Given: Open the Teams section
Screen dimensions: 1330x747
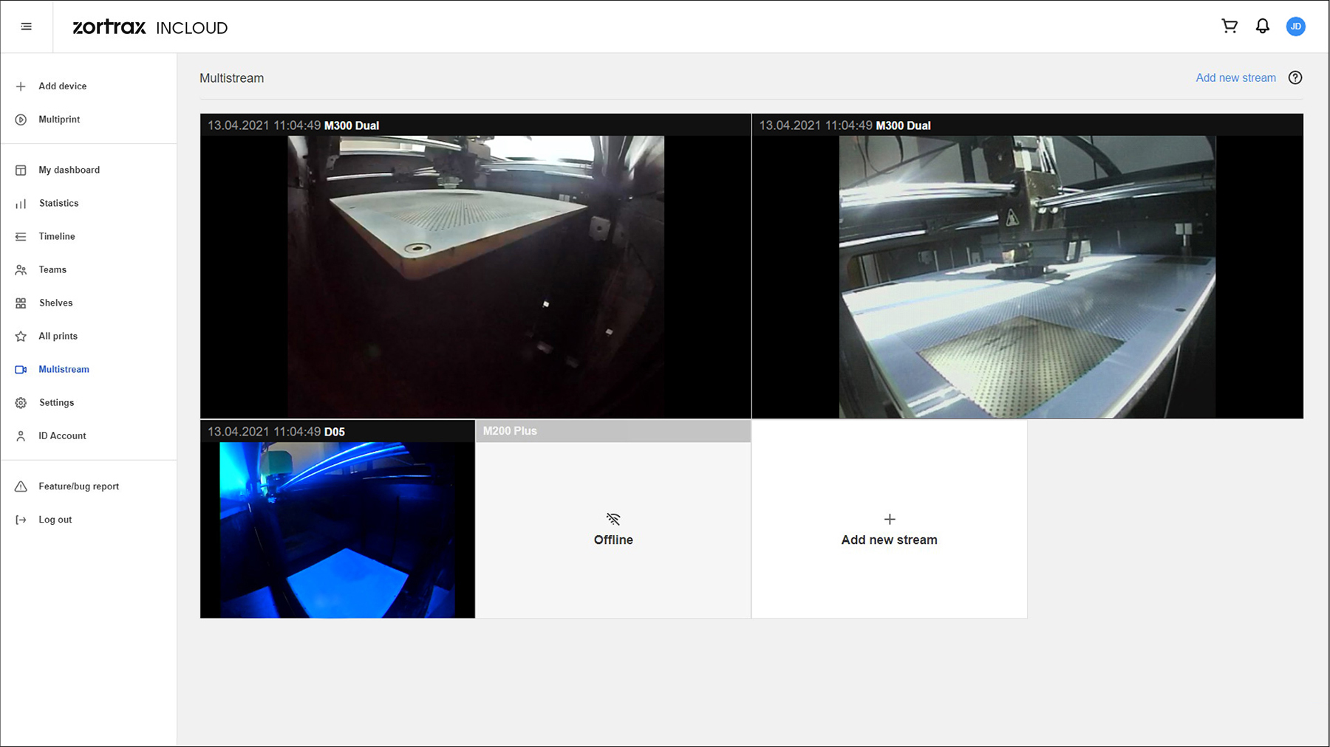Looking at the screenshot, I should (52, 269).
